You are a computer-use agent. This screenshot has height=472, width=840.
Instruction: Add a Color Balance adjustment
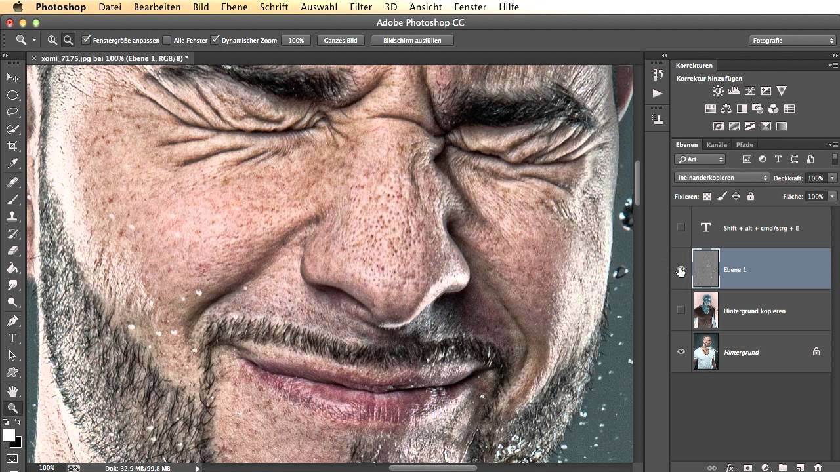coord(726,109)
